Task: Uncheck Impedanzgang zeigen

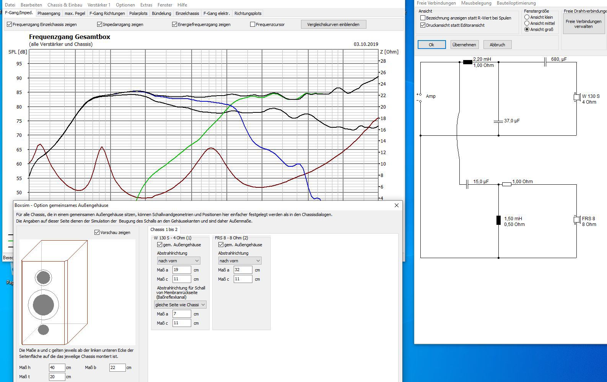Action: 100,24
